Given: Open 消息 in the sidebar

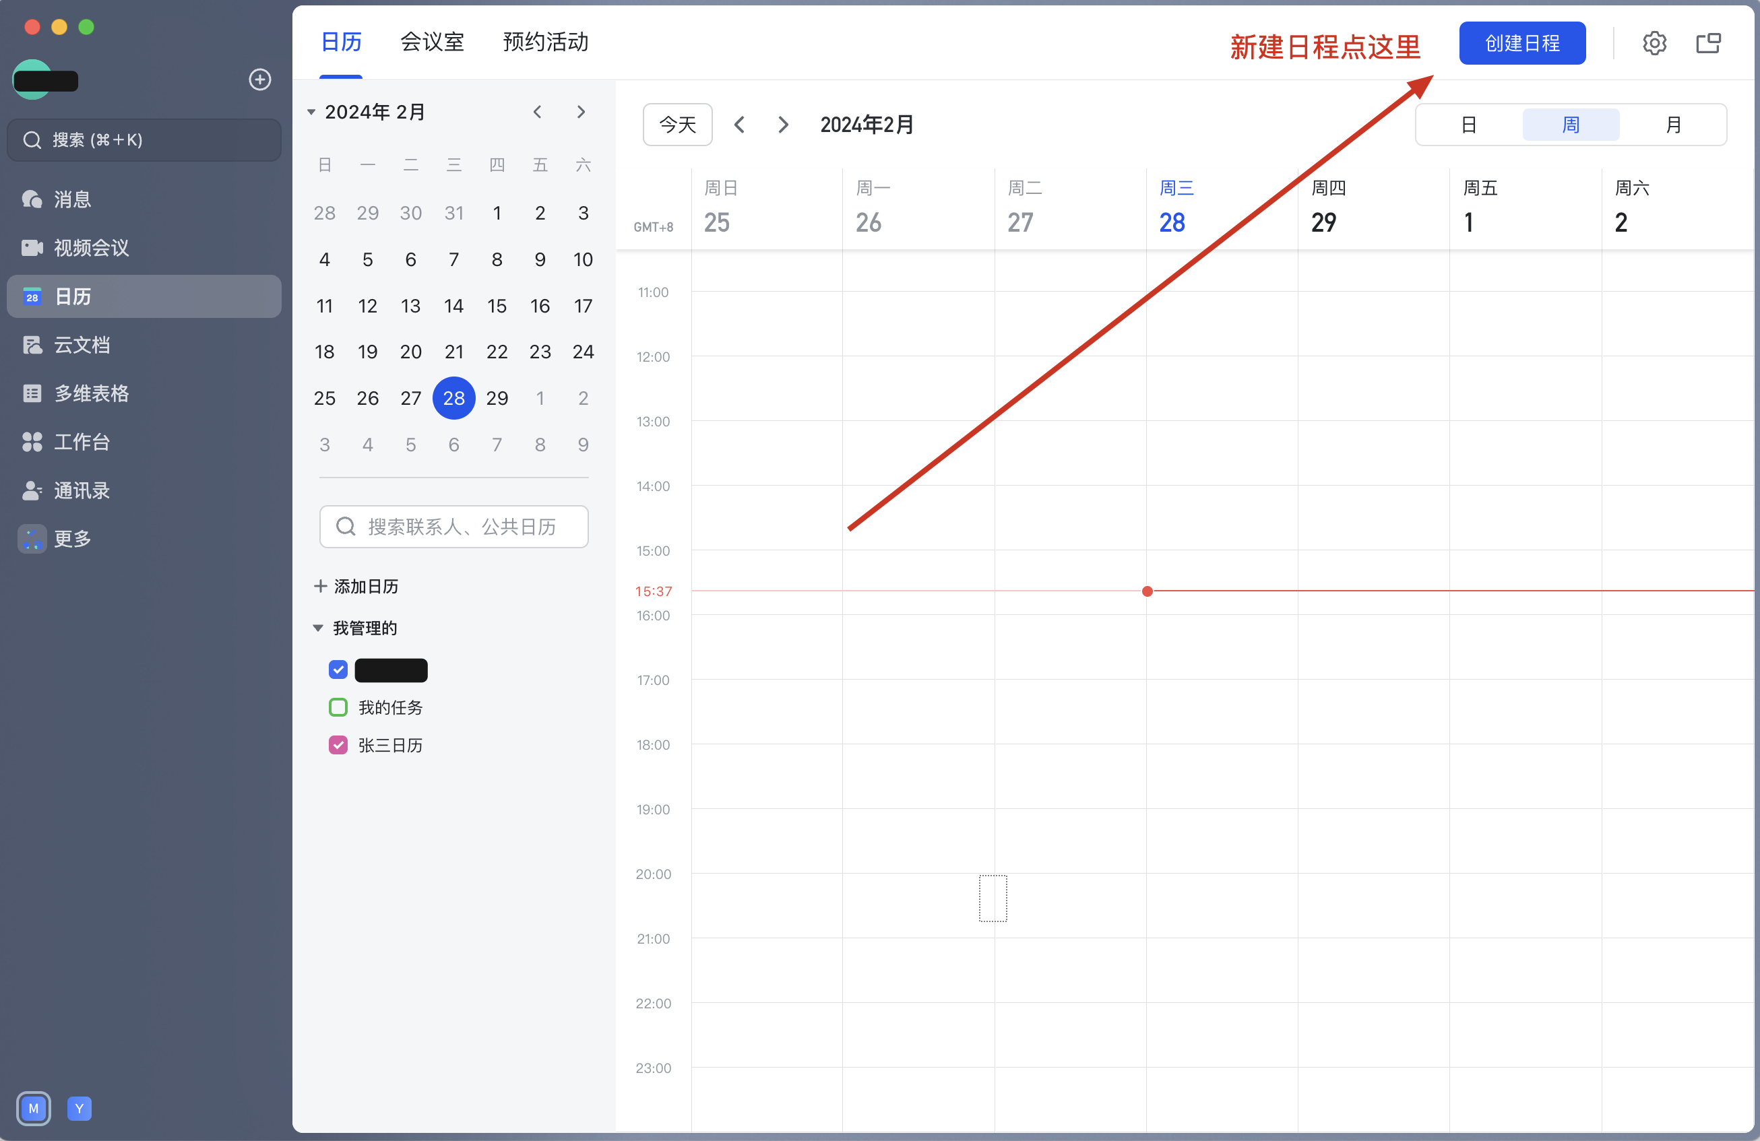Looking at the screenshot, I should [71, 199].
